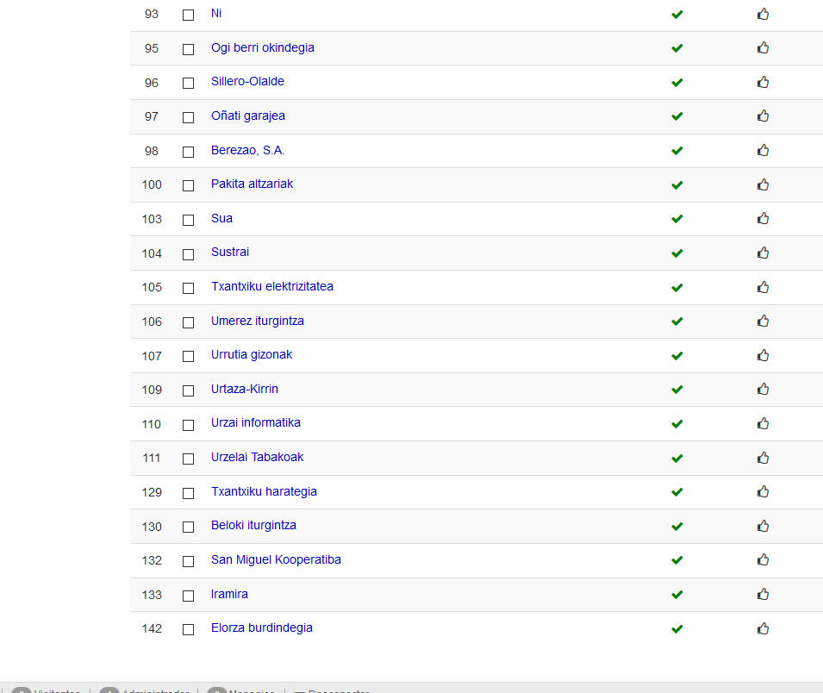Toggle published checkmark for Elorza burdindegia
This screenshot has height=693, width=823.
[x=677, y=629]
